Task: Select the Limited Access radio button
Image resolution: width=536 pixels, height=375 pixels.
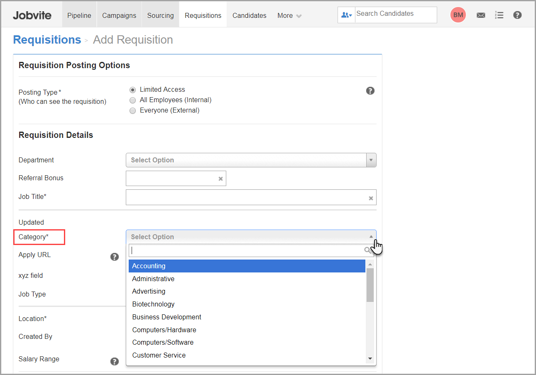Action: coord(132,90)
